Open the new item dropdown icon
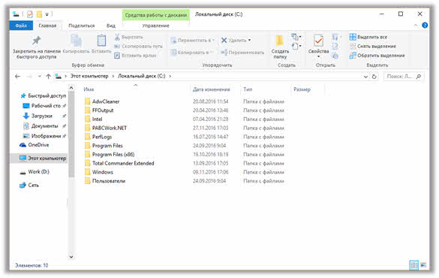 click(x=296, y=37)
